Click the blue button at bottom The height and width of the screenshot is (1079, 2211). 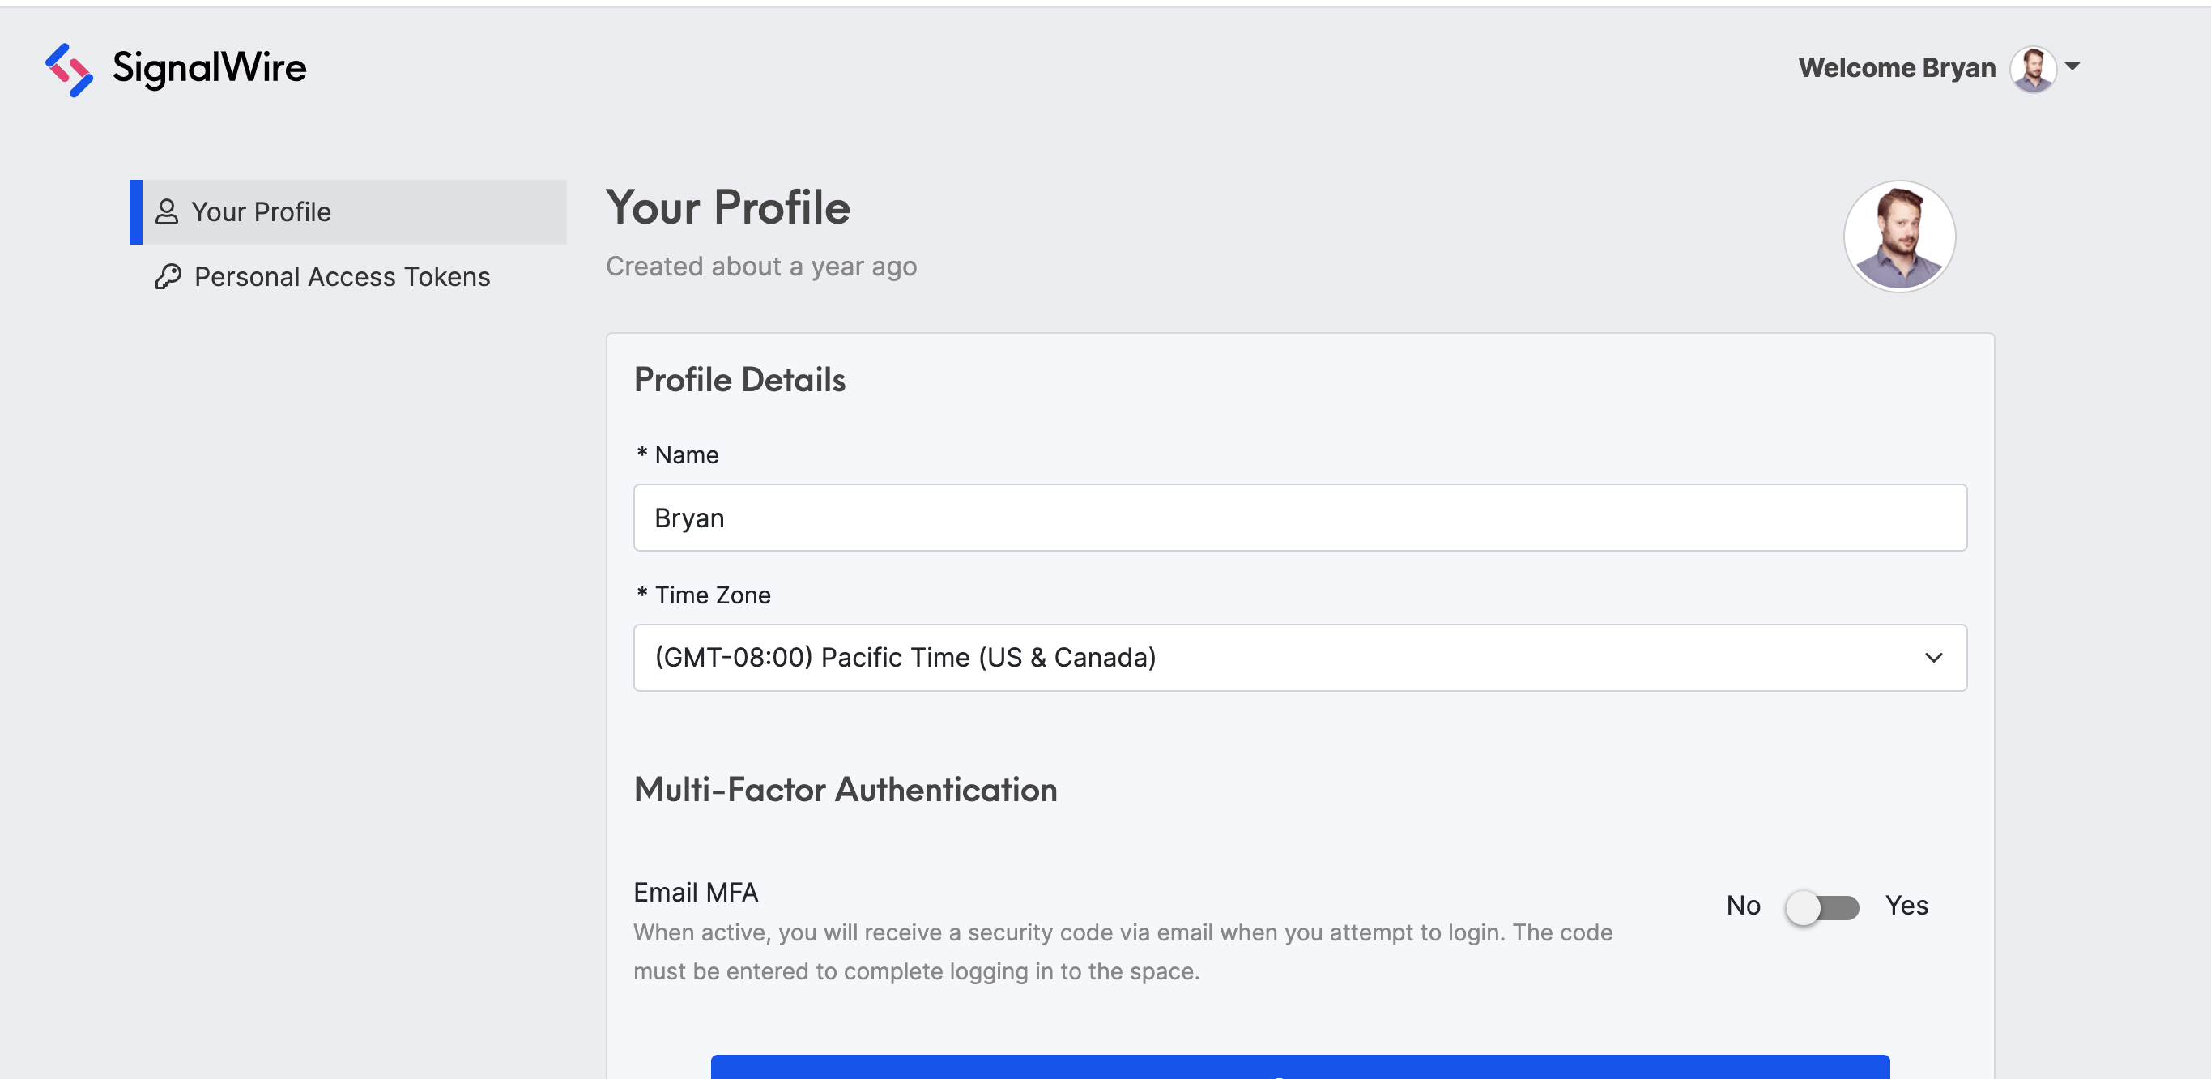[1300, 1067]
